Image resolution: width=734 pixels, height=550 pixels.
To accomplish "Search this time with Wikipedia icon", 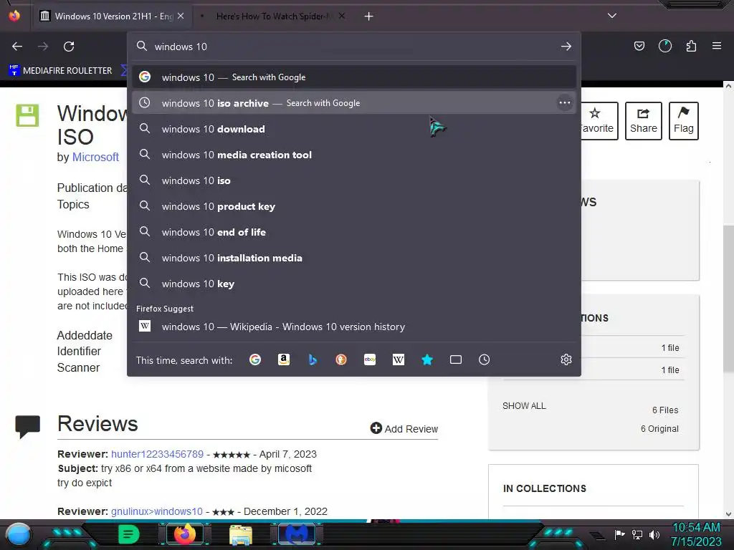I will click(x=399, y=360).
